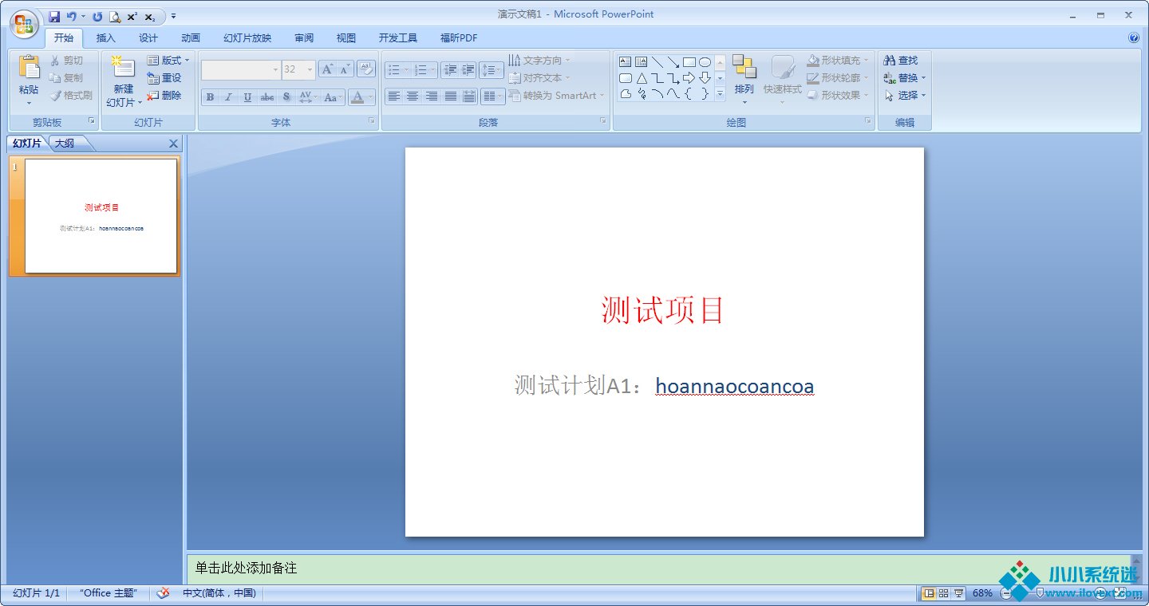Click the Arrange (排列) icon

[x=744, y=69]
